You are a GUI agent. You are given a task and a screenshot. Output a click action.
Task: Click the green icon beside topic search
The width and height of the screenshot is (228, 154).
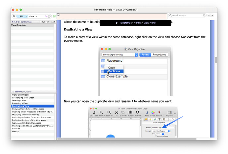[54, 16]
